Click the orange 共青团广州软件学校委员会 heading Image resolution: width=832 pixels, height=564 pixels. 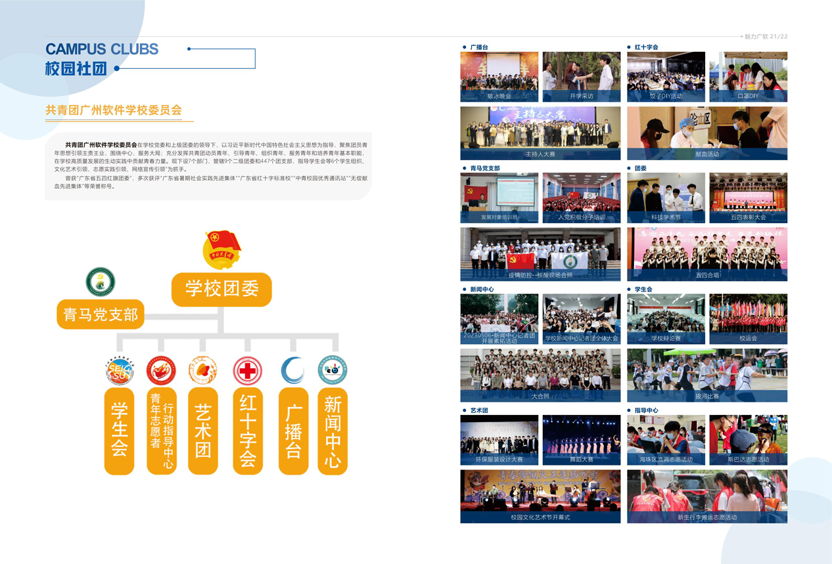114,110
